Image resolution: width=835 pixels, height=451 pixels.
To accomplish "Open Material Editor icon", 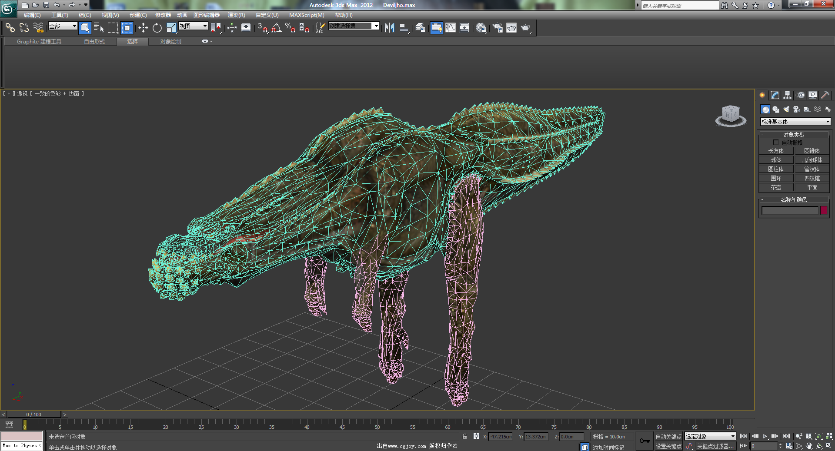I will (481, 28).
